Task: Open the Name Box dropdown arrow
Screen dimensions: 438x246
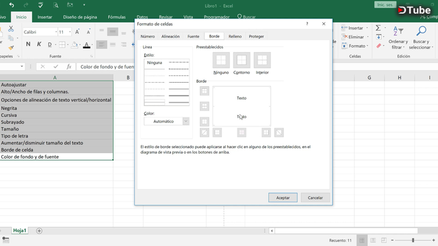Action: [x=21, y=66]
